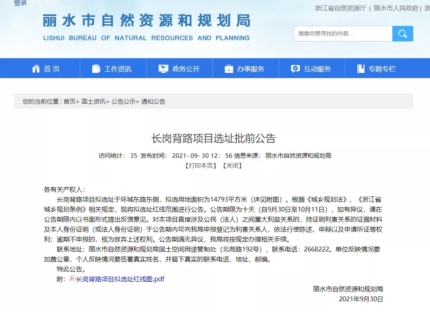Image resolution: width=430 pixels, height=312 pixels.
Task: Go to 首页 in the breadcrumb
Action: coord(69,102)
